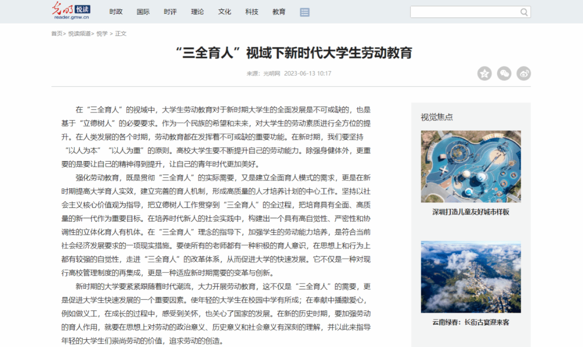
Task: Click the 首页 breadcrumb link
Action: click(x=57, y=34)
